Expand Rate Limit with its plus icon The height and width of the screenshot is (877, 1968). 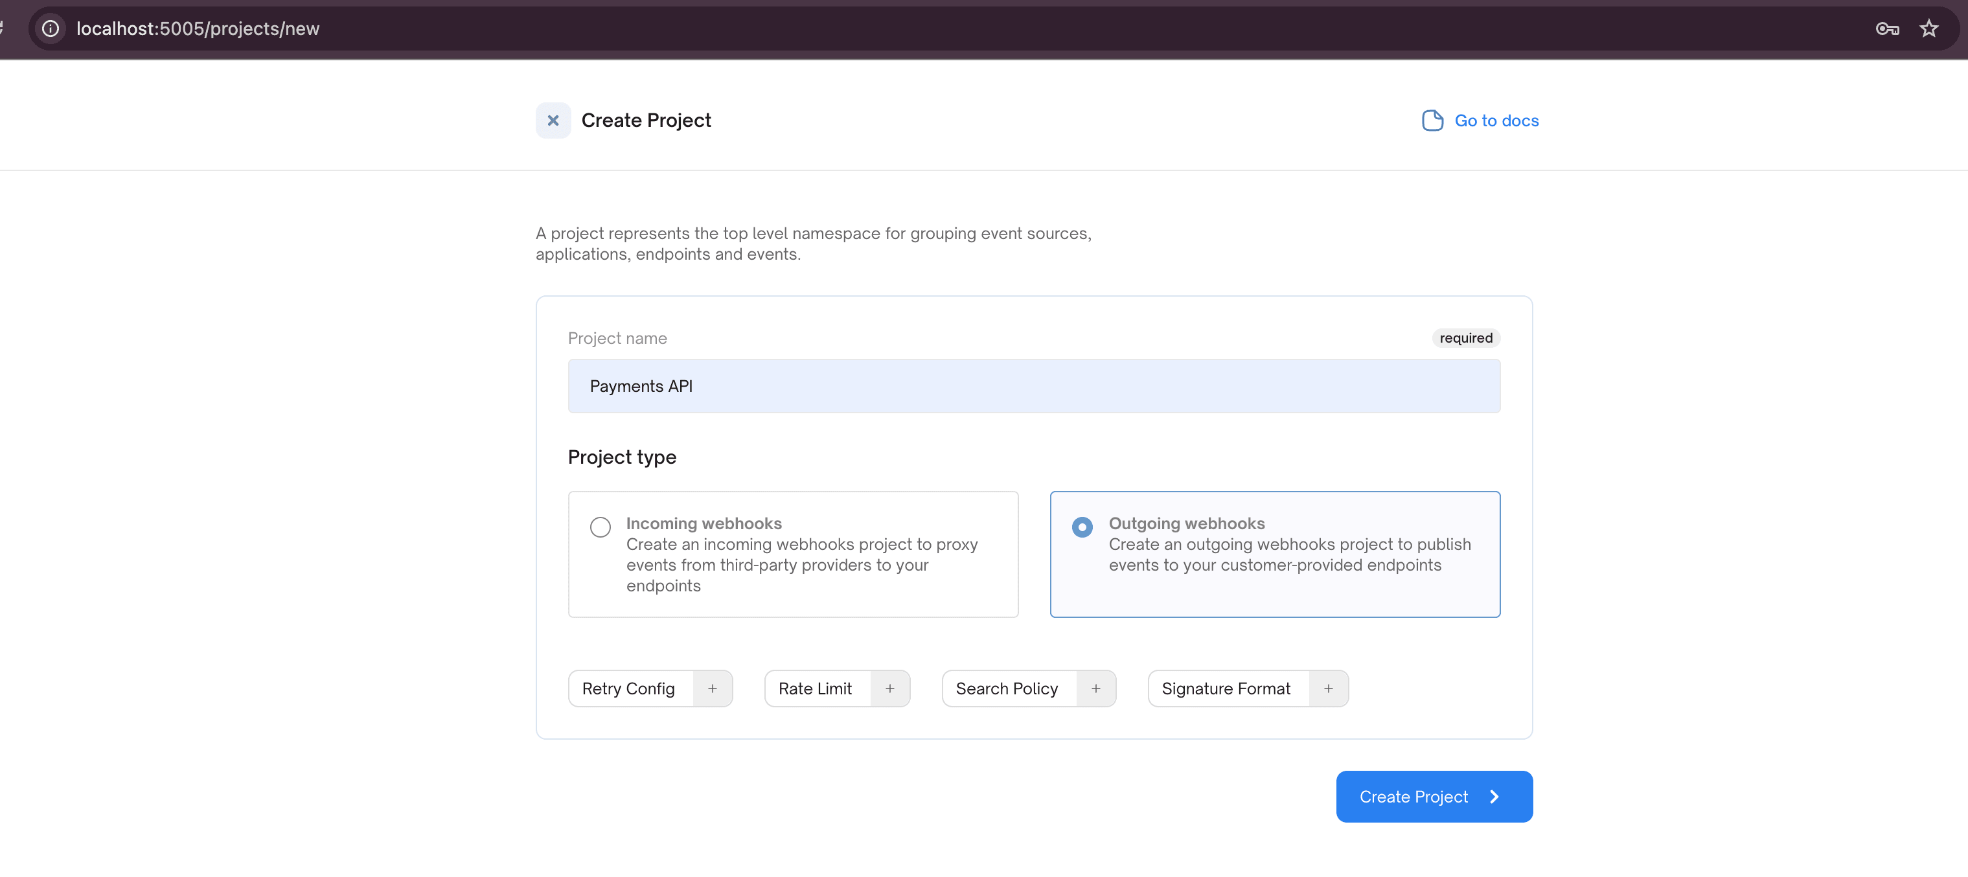890,689
